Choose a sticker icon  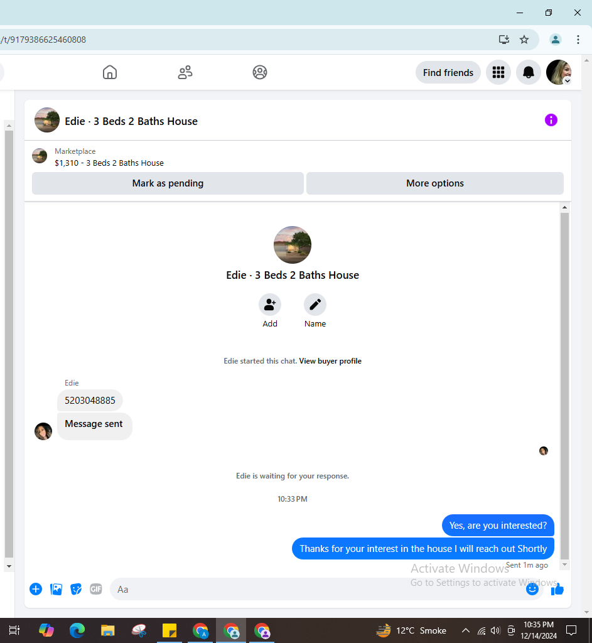pos(76,589)
